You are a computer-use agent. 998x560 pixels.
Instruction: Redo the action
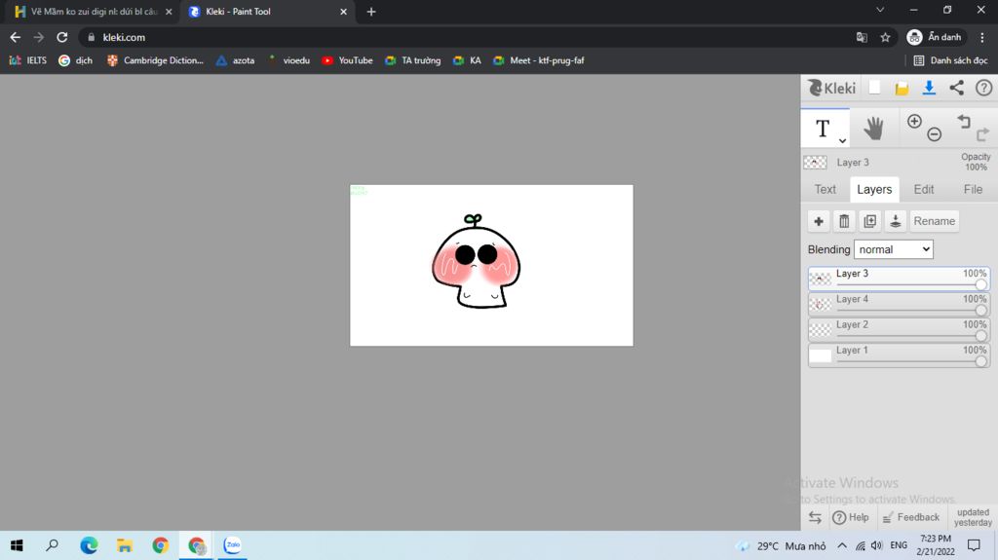(982, 134)
